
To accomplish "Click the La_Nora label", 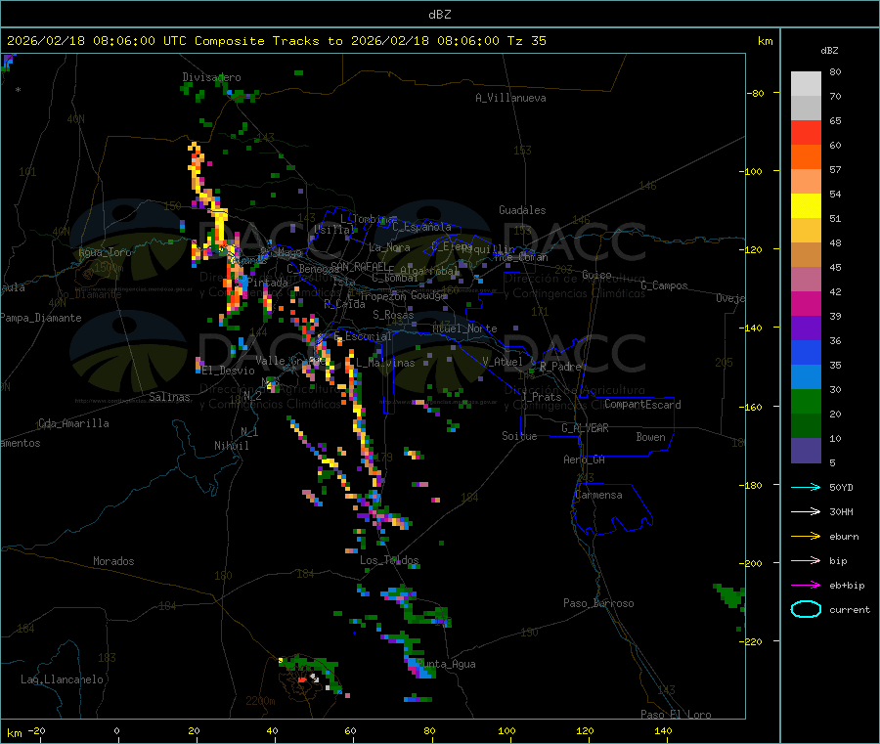I will (389, 247).
